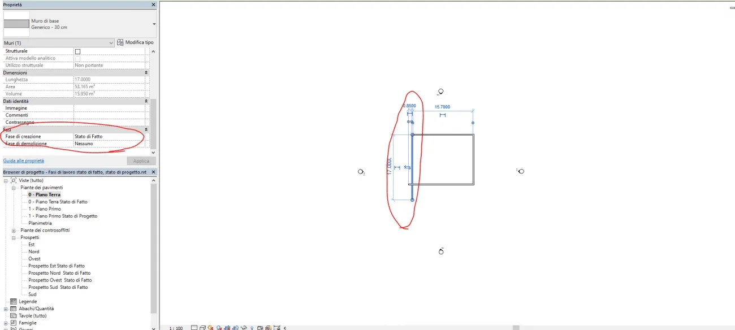Click the Contrassegno value field

click(109, 122)
